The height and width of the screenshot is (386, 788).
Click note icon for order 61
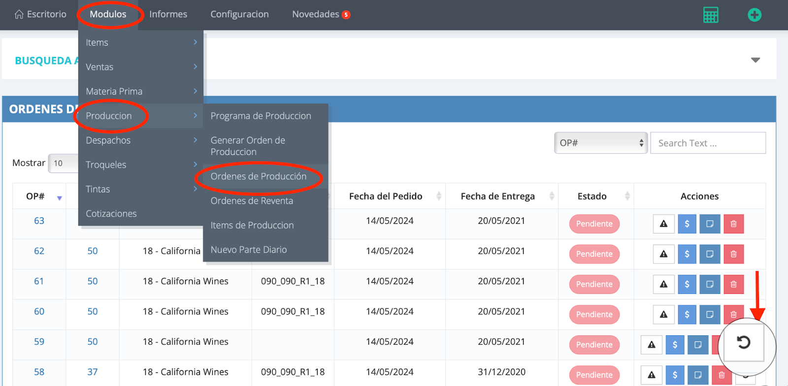710,285
